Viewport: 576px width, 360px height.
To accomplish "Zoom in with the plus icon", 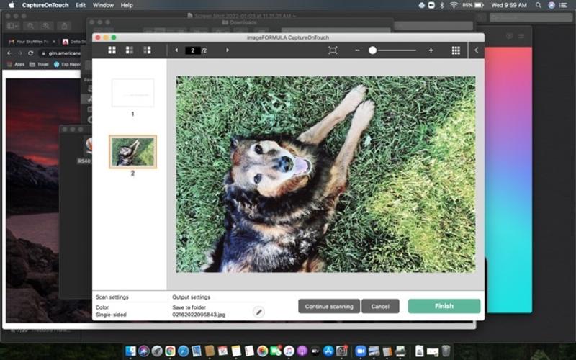I will point(431,50).
